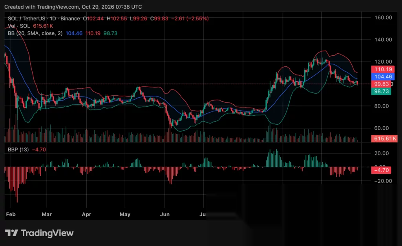Screen dimensions: 402x246
Task: Select the -4.70 BBP value tag
Action: (x=381, y=170)
